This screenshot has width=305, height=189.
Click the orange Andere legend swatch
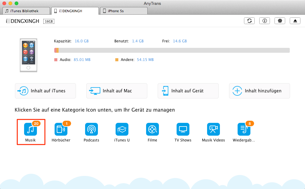point(117,60)
